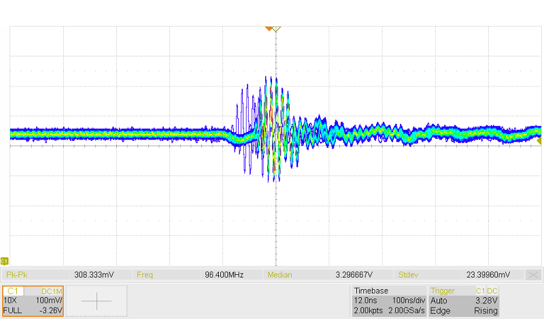Click the orange trigger delay marker atop grid
Viewport: 544px width, 319px height.
click(x=269, y=29)
